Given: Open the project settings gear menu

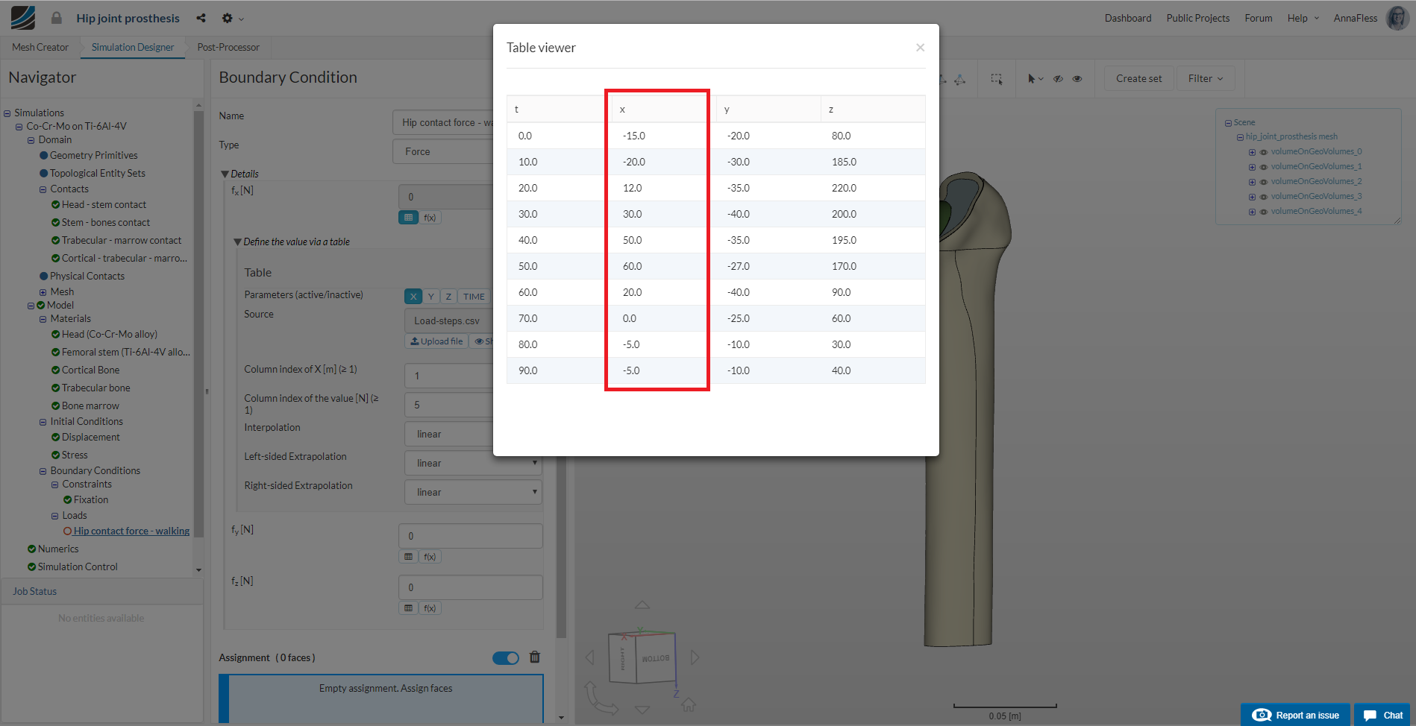Looking at the screenshot, I should [232, 18].
